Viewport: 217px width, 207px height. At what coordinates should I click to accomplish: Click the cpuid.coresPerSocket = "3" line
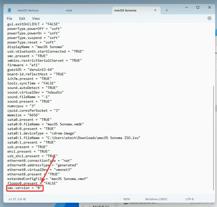(x=33, y=111)
